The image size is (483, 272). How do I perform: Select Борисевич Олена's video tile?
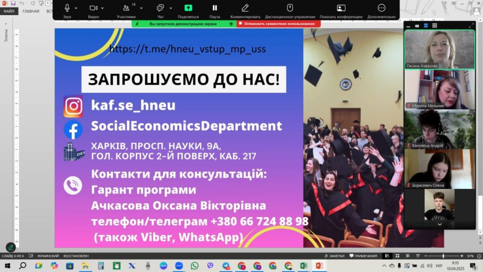(x=440, y=169)
